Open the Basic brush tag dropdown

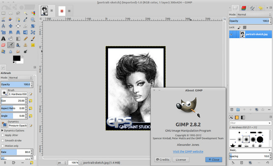(250, 150)
